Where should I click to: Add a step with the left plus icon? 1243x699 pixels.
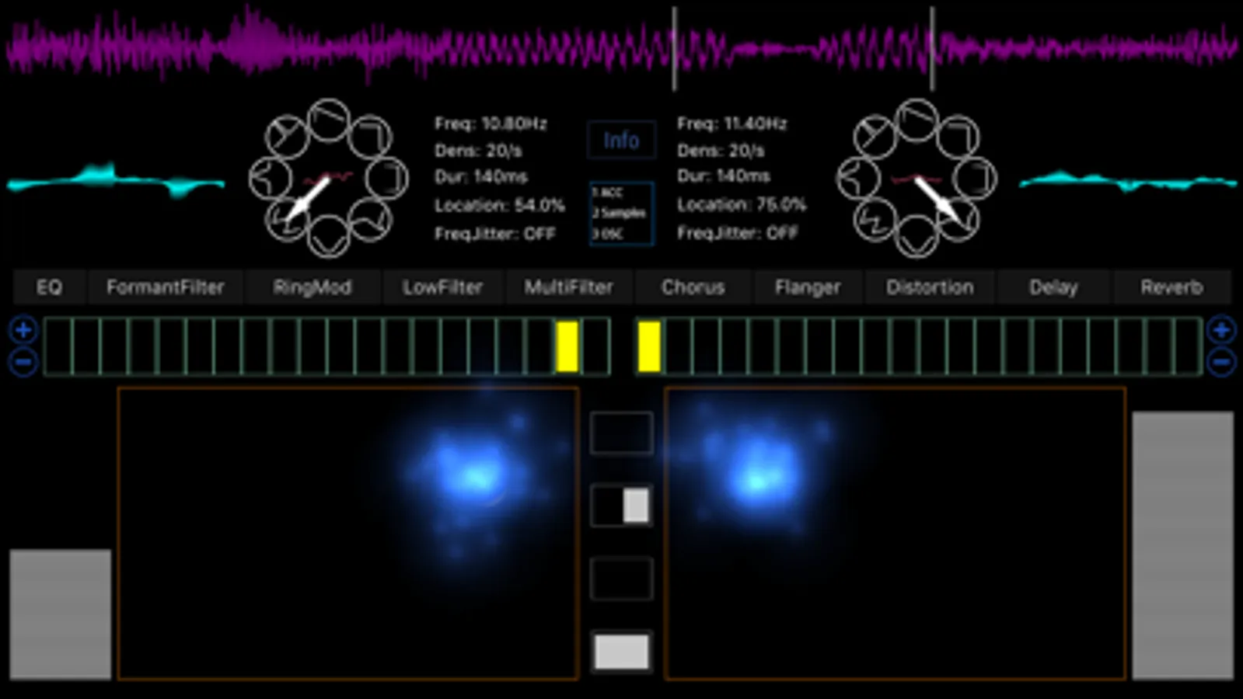click(x=23, y=330)
